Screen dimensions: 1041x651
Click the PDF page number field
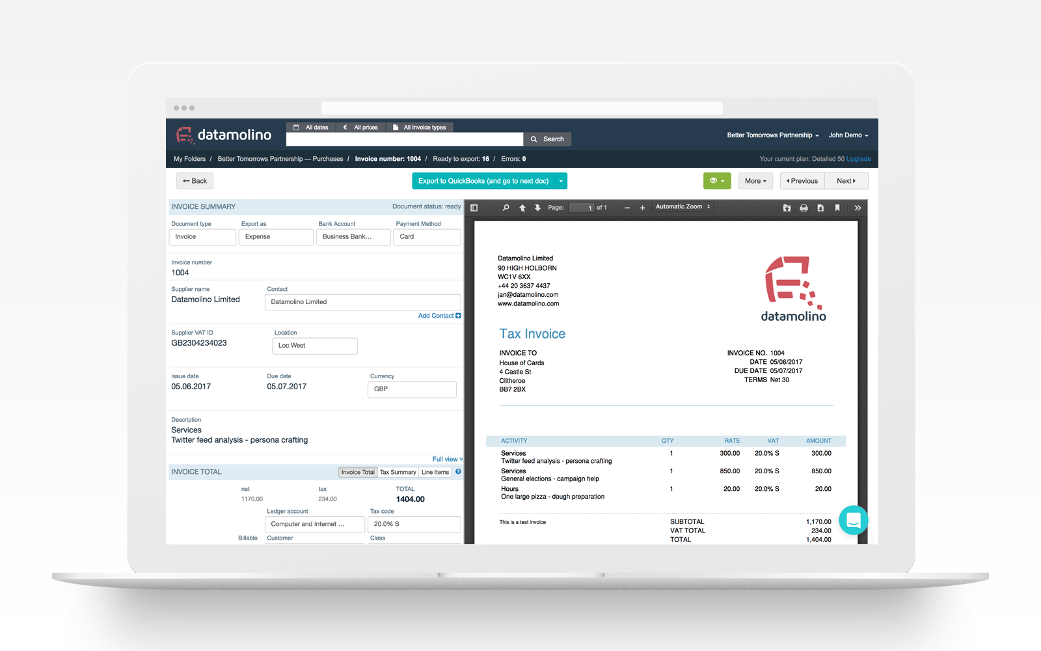click(x=581, y=208)
